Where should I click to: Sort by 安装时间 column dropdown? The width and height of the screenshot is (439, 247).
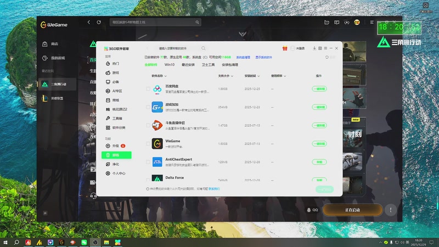[252, 76]
